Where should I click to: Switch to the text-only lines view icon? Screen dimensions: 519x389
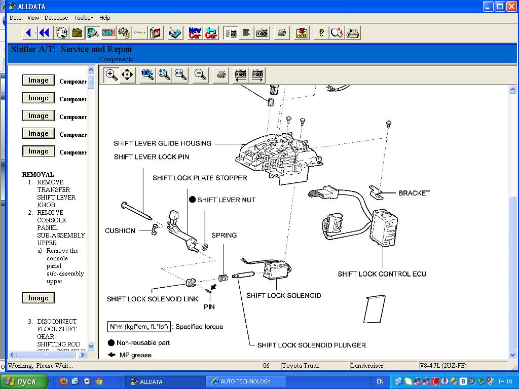[x=246, y=33]
